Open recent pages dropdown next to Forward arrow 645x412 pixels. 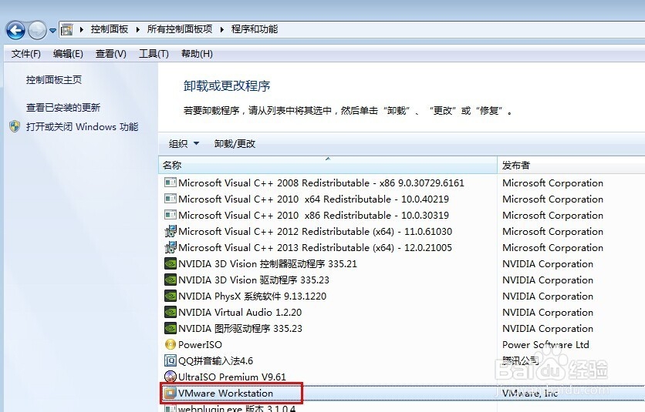pos(52,30)
